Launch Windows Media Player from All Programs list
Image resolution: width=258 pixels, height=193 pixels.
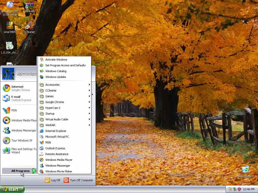65,160
